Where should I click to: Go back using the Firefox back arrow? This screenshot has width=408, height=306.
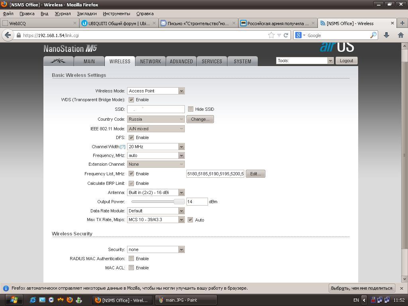click(x=8, y=35)
